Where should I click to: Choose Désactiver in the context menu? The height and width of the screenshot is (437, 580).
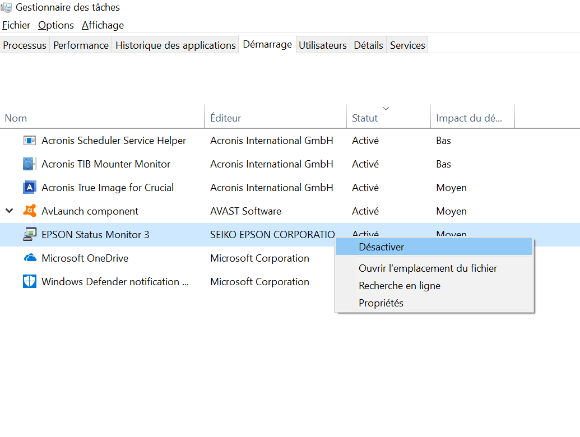point(381,247)
